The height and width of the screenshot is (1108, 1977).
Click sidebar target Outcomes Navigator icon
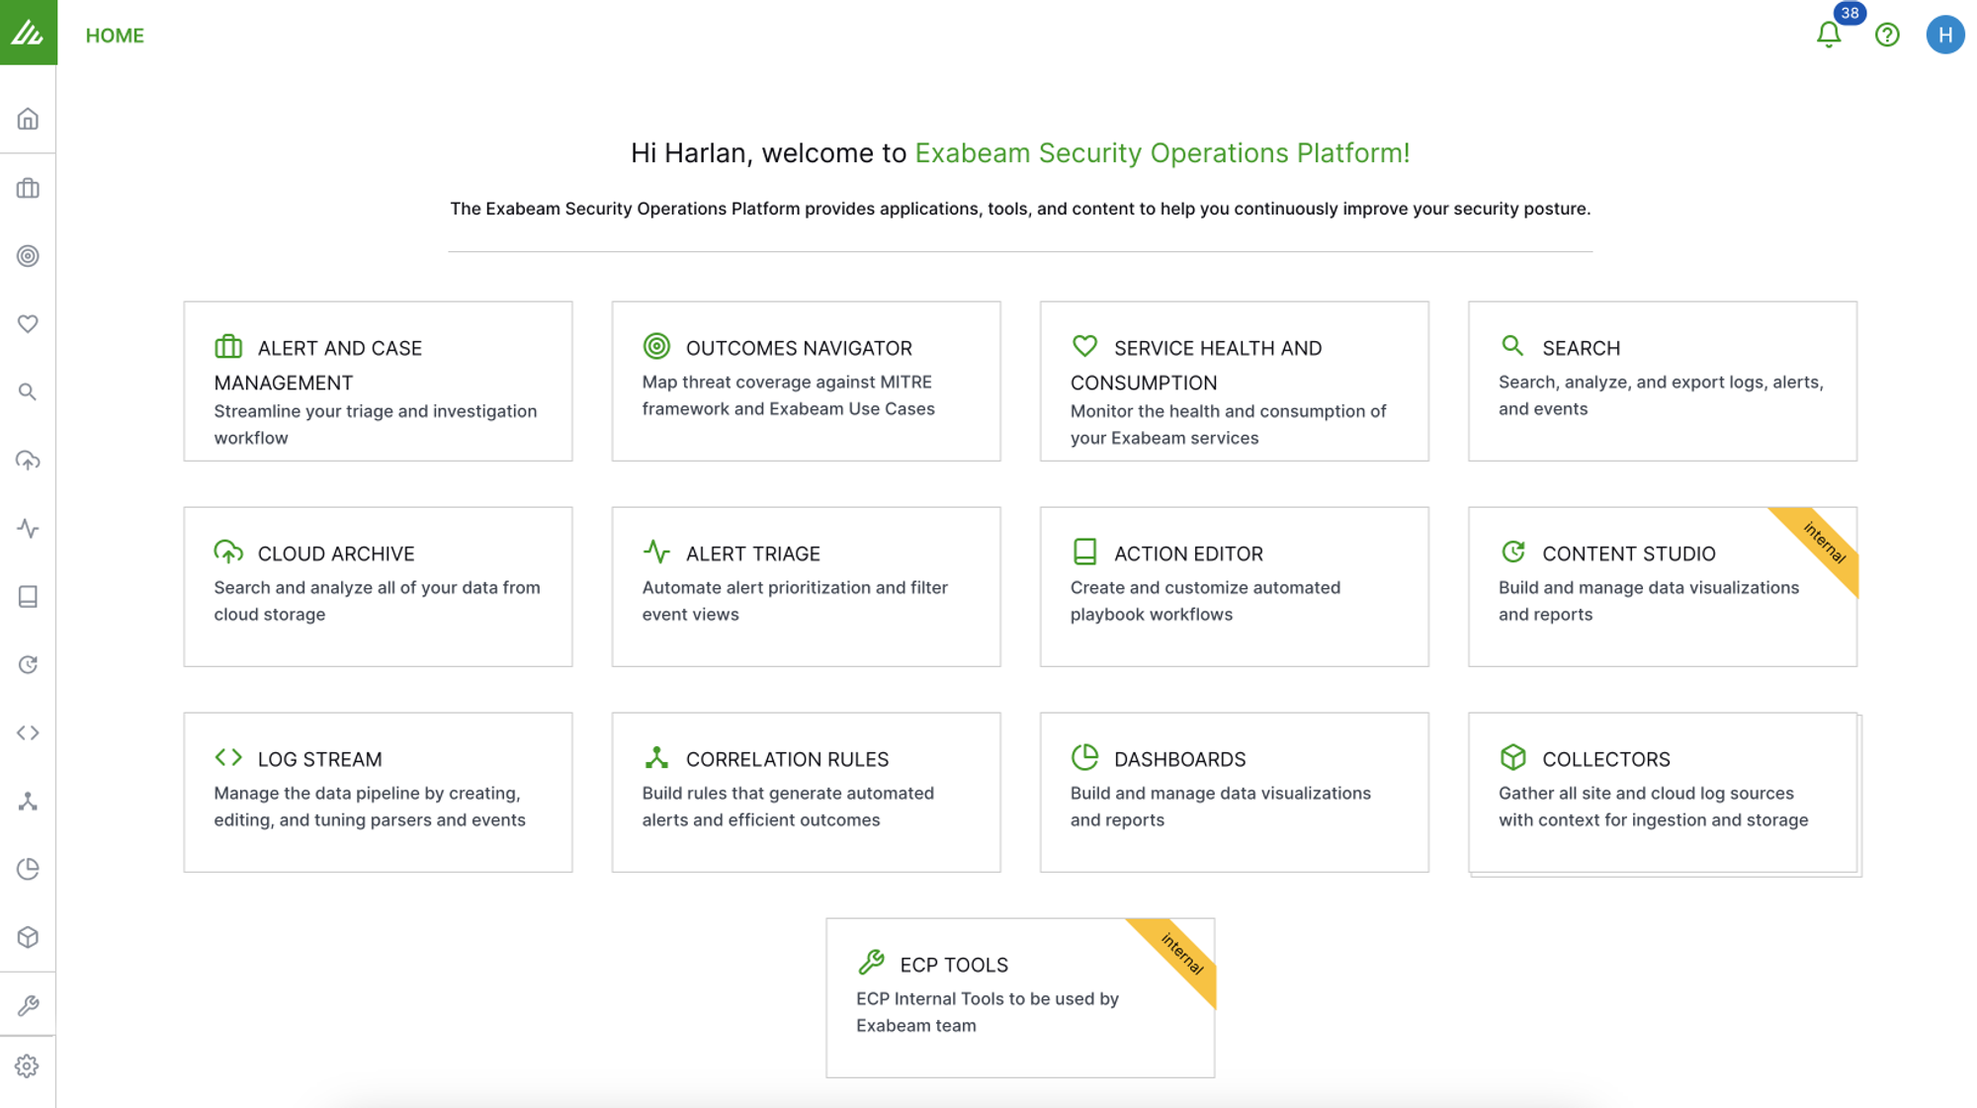pyautogui.click(x=28, y=256)
